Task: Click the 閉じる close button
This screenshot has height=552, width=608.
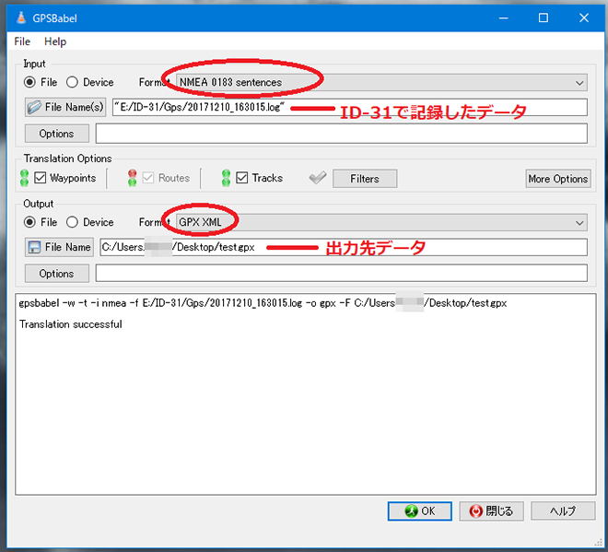Action: point(491,511)
